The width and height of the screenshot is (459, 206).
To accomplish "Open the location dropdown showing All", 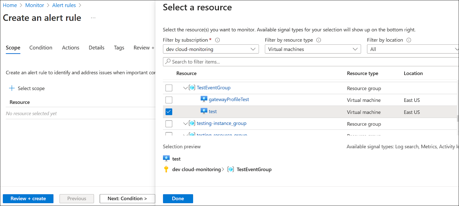I will click(413, 49).
